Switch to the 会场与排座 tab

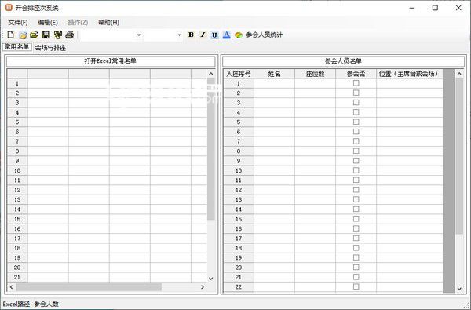tap(50, 48)
